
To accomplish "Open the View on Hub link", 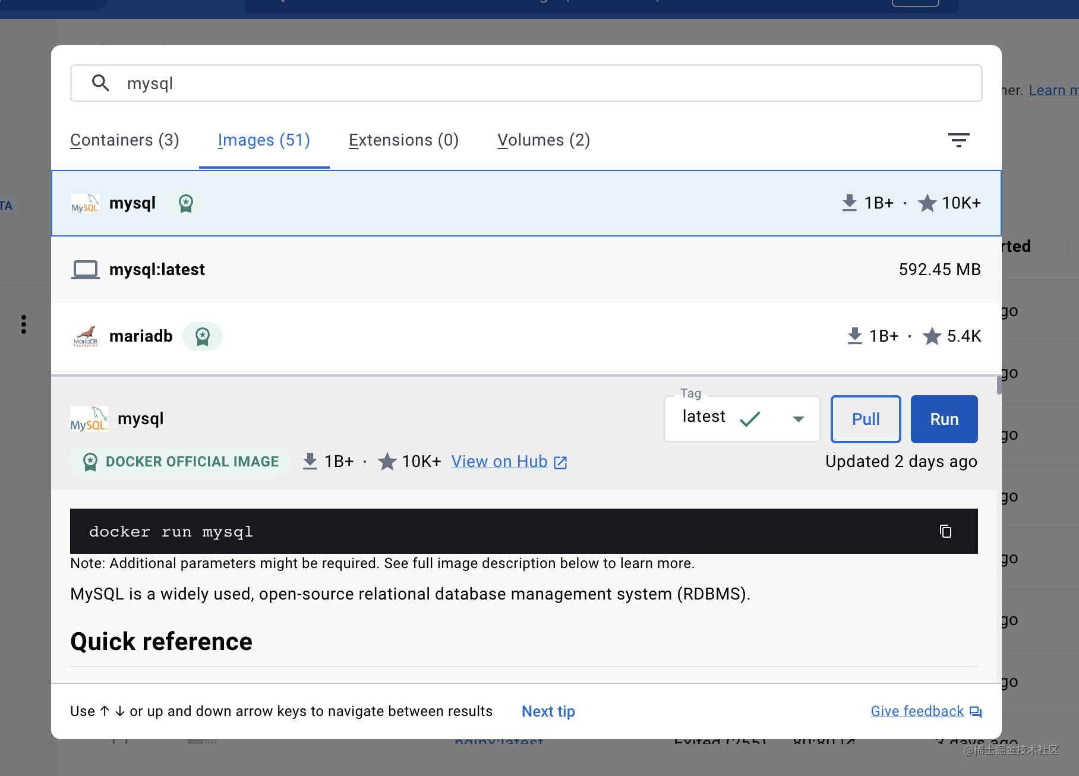I will click(499, 462).
